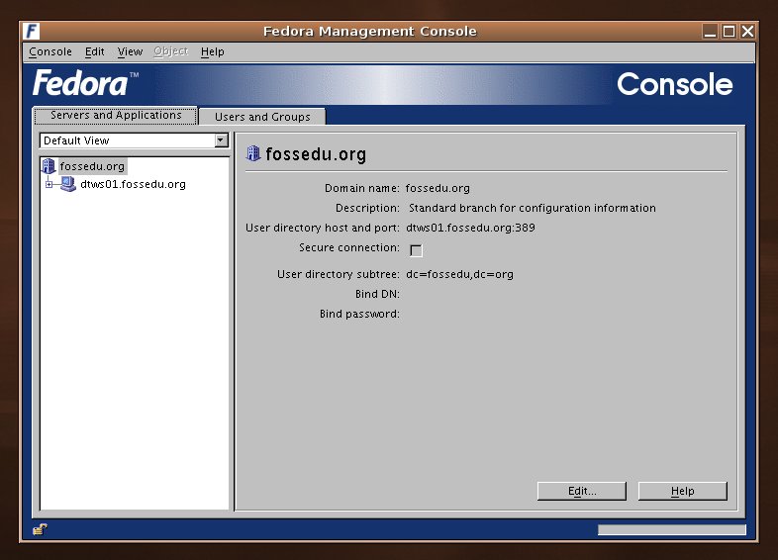Screen dimensions: 778x560
Task: Minimize the Fedora Management Console window
Action: (710, 32)
